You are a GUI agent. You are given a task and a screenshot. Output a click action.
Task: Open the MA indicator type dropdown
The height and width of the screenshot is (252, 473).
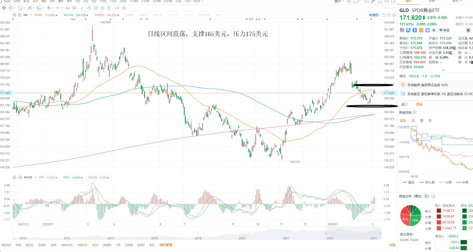[31, 15]
